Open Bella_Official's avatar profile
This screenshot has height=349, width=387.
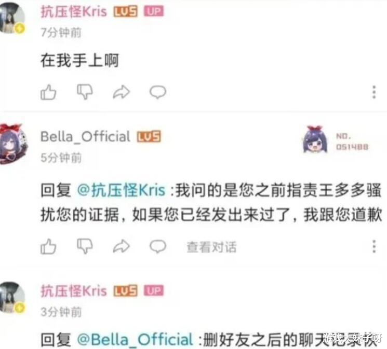click(x=13, y=144)
